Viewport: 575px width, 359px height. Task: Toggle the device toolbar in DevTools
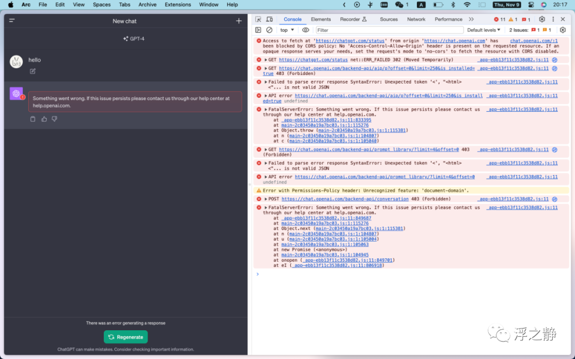pos(269,19)
